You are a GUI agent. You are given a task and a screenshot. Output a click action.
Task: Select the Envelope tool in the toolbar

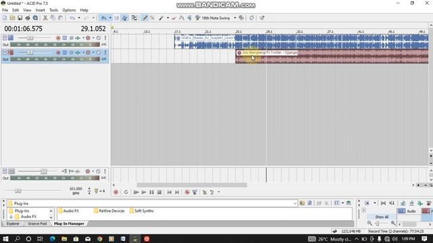pyautogui.click(x=182, y=18)
